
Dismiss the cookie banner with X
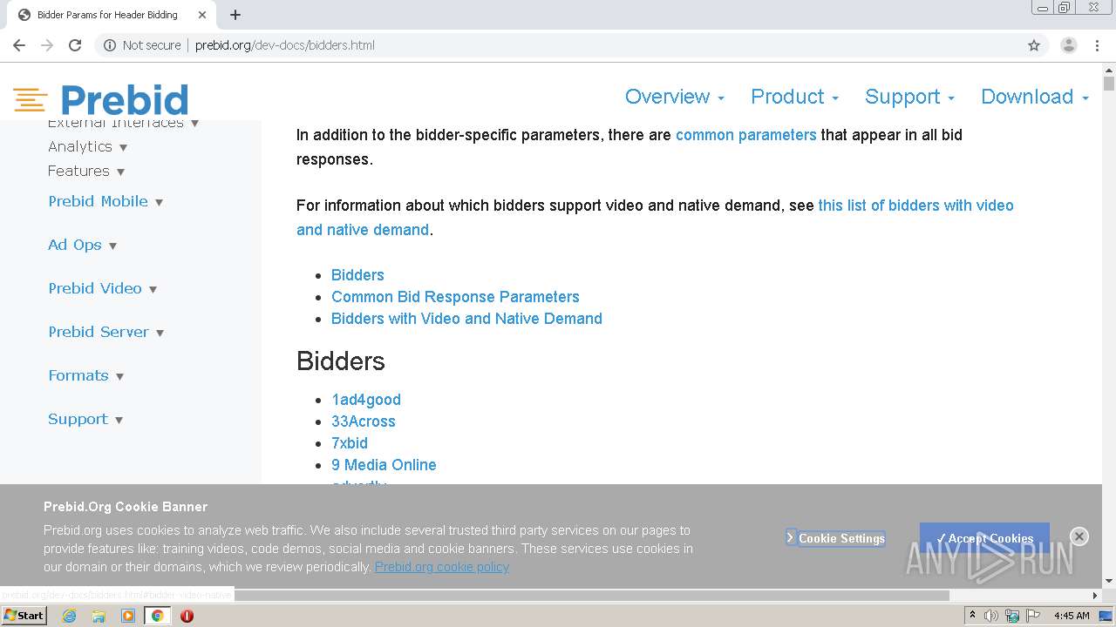(1079, 536)
